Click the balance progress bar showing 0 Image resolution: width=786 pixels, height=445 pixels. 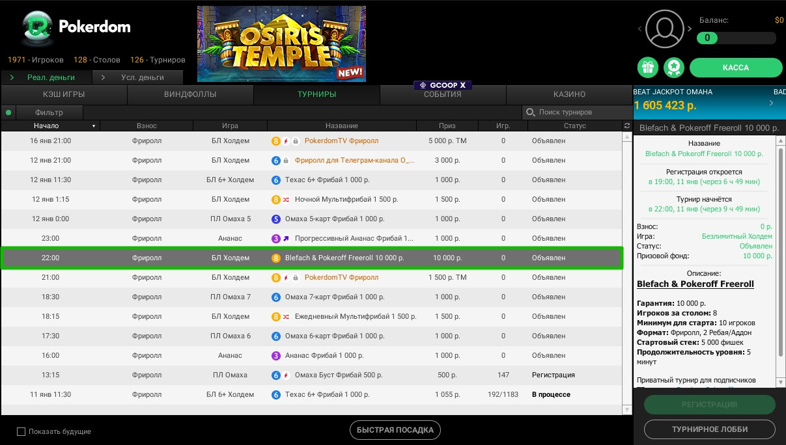737,38
